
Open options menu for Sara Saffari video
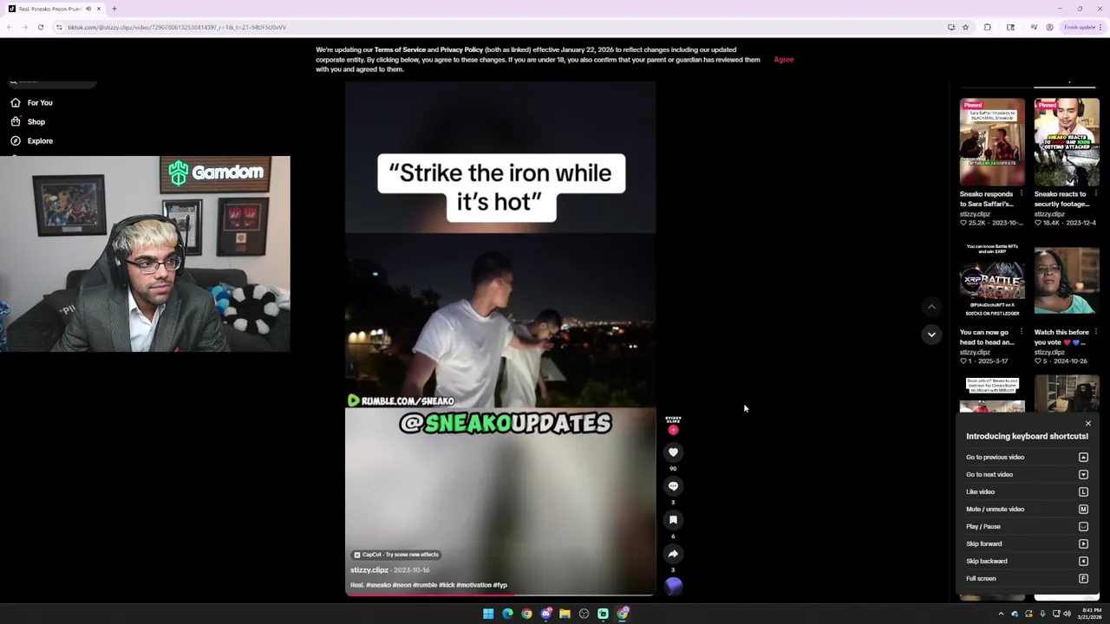[x=1022, y=194]
